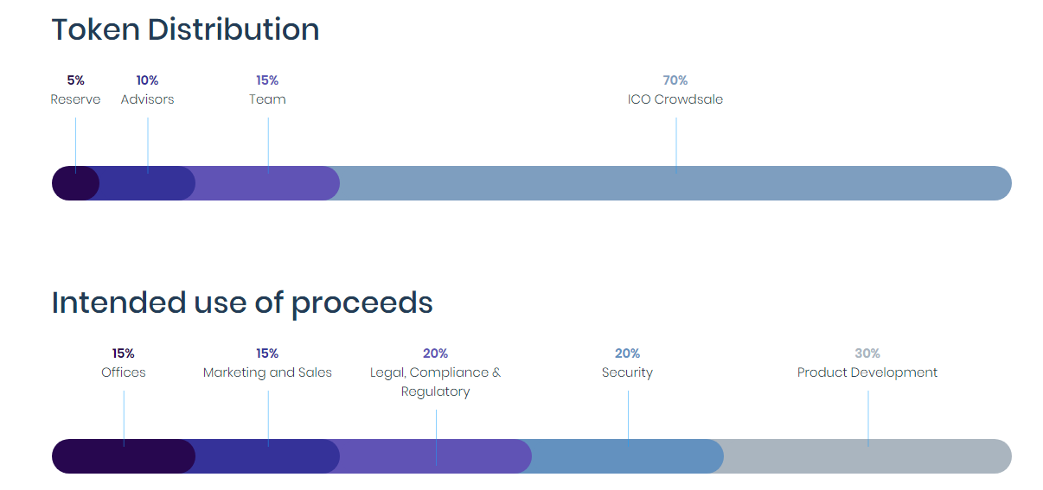This screenshot has height=490, width=1043.
Task: Select the Security segment in proceeds bar
Action: coord(627,456)
